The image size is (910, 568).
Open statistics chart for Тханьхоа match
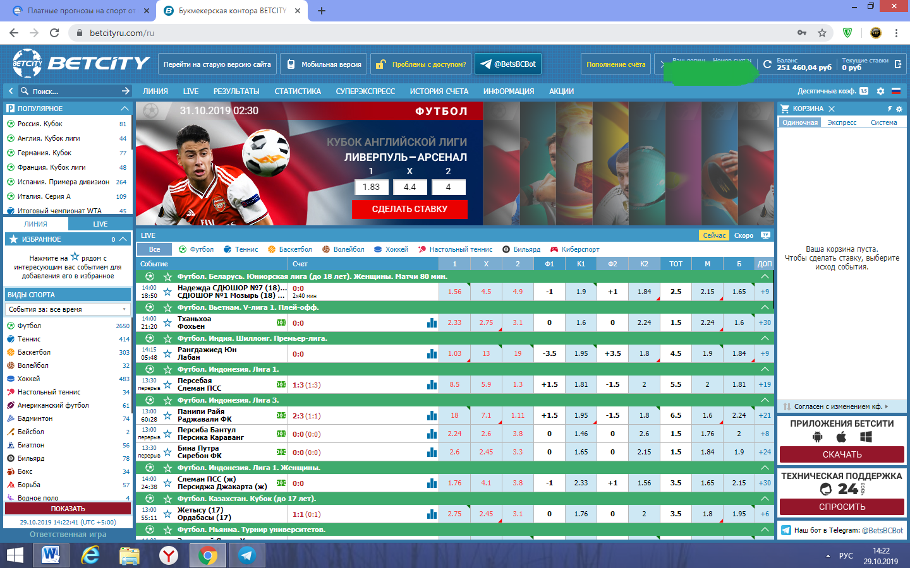pos(432,322)
